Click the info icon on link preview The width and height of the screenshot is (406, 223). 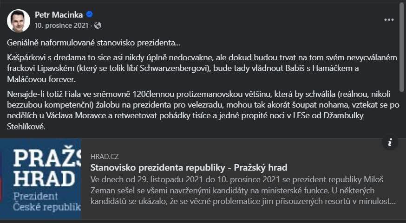[390, 142]
